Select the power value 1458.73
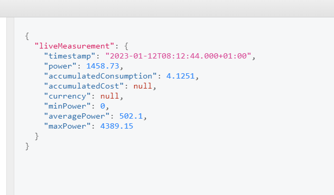 pyautogui.click(x=103, y=66)
